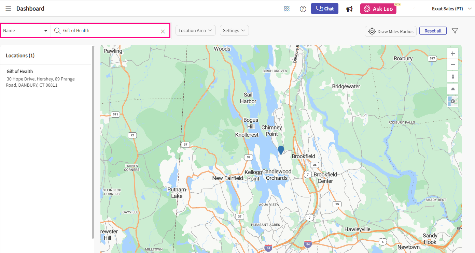
Task: Expand the Location Area dropdown
Action: 195,30
